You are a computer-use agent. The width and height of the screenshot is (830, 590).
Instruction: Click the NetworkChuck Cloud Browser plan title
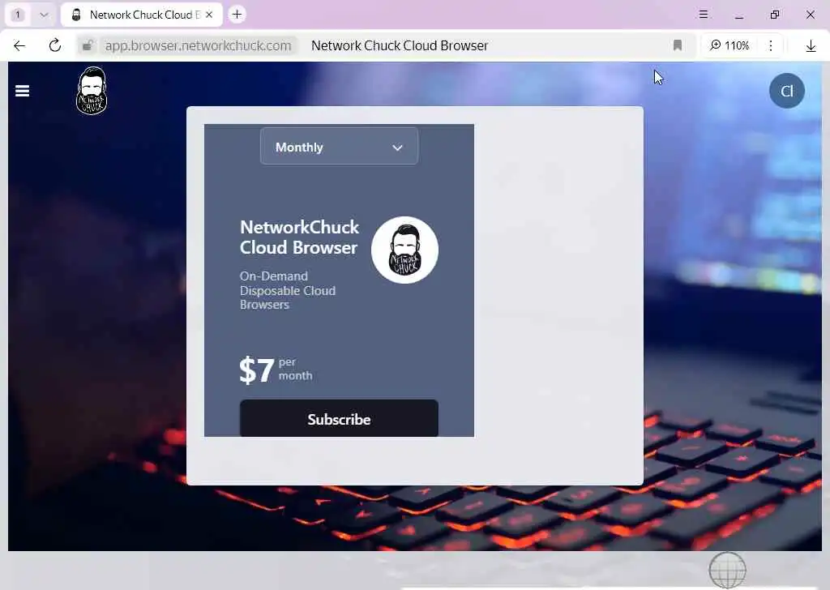[300, 237]
